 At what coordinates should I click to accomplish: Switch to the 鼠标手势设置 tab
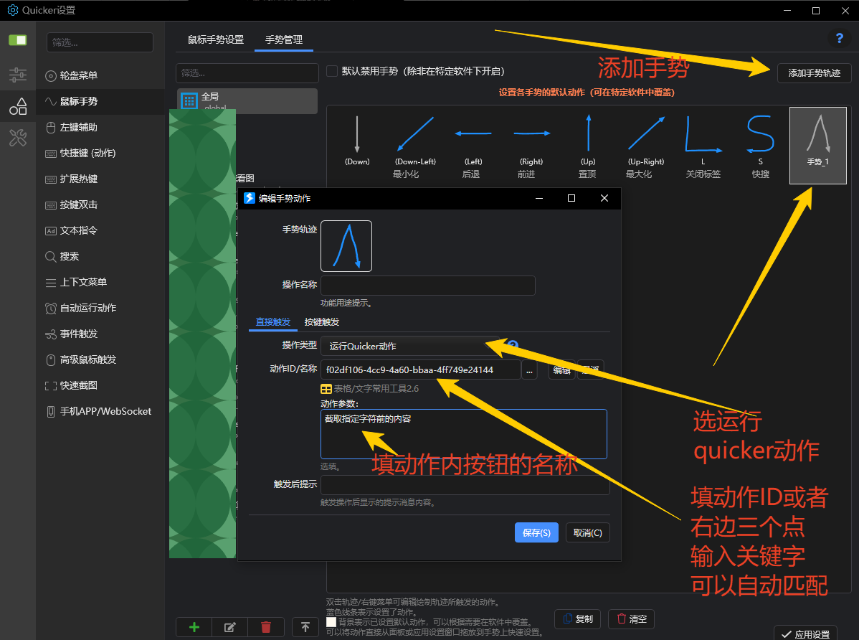(216, 39)
